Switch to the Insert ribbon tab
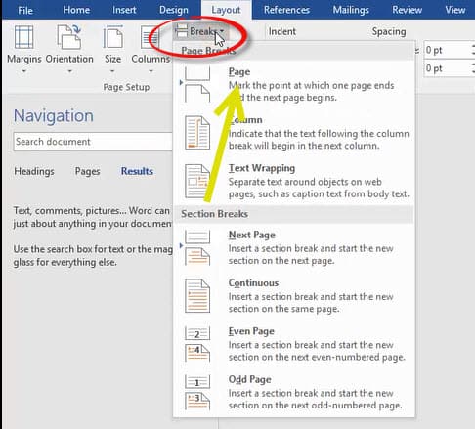 [x=124, y=10]
